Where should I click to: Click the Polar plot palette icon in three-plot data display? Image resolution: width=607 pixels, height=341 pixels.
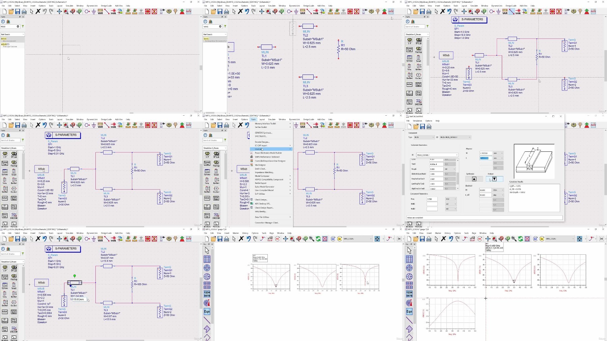[x=207, y=268]
